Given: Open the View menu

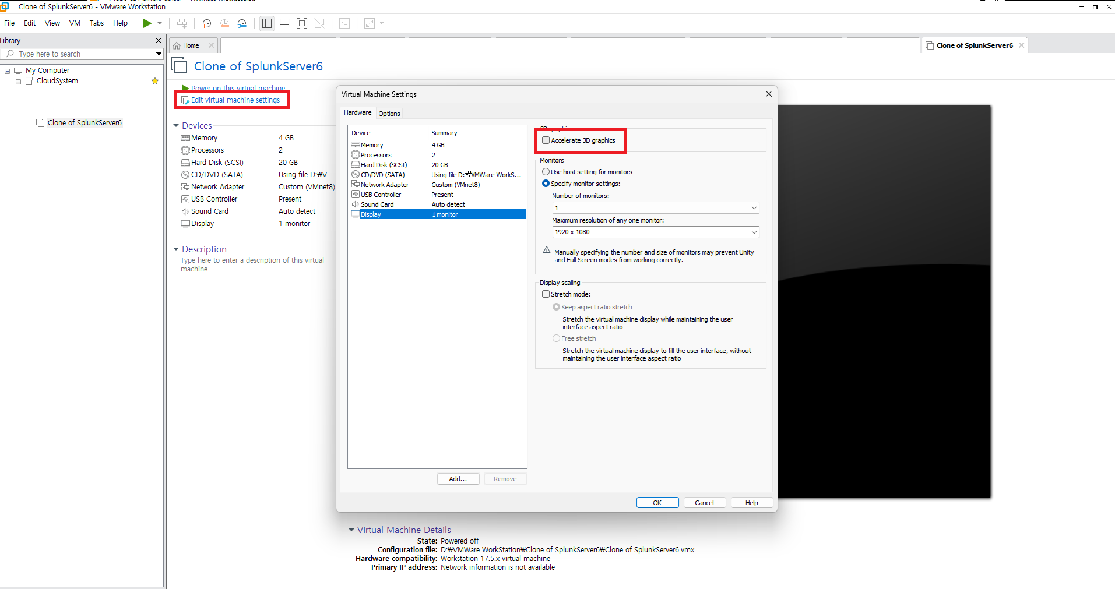Looking at the screenshot, I should 52,23.
